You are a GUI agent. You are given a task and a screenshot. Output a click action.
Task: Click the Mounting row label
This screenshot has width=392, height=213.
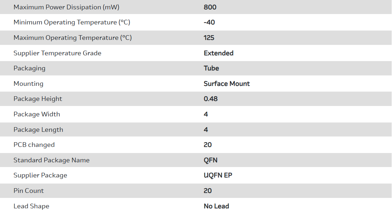(28, 84)
